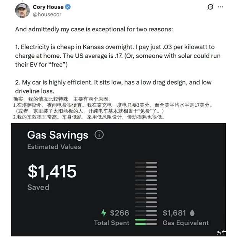Click the Gas Equivalent label
The width and height of the screenshot is (237, 237).
pos(185,222)
